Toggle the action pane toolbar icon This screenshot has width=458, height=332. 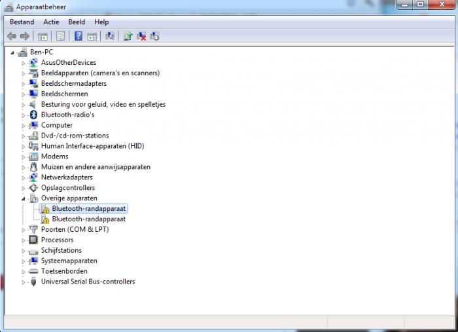[x=92, y=37]
